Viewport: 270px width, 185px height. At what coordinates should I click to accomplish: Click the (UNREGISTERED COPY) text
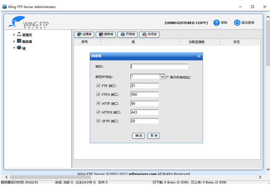[x=186, y=23]
